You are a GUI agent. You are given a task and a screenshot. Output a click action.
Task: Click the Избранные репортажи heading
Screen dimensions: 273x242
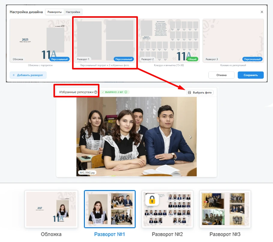[x=76, y=92]
